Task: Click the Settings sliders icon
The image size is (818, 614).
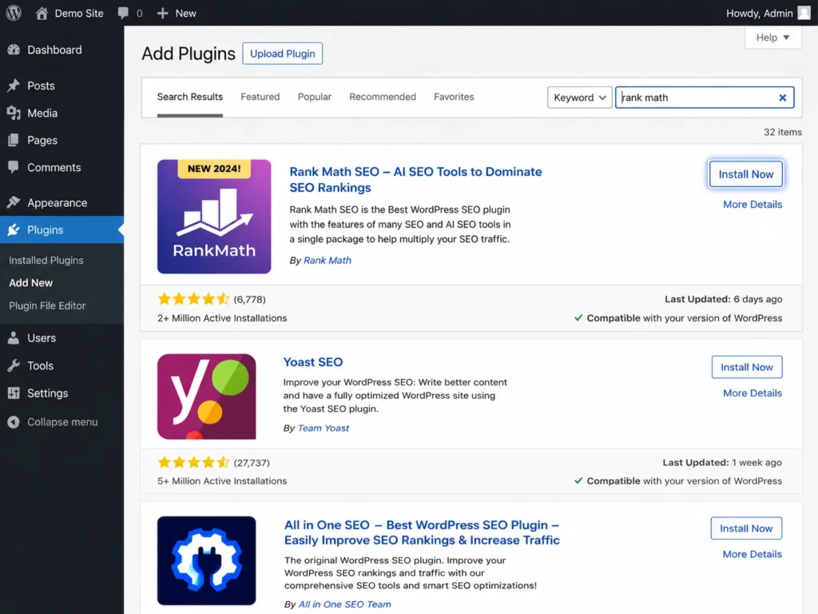Action: (14, 393)
